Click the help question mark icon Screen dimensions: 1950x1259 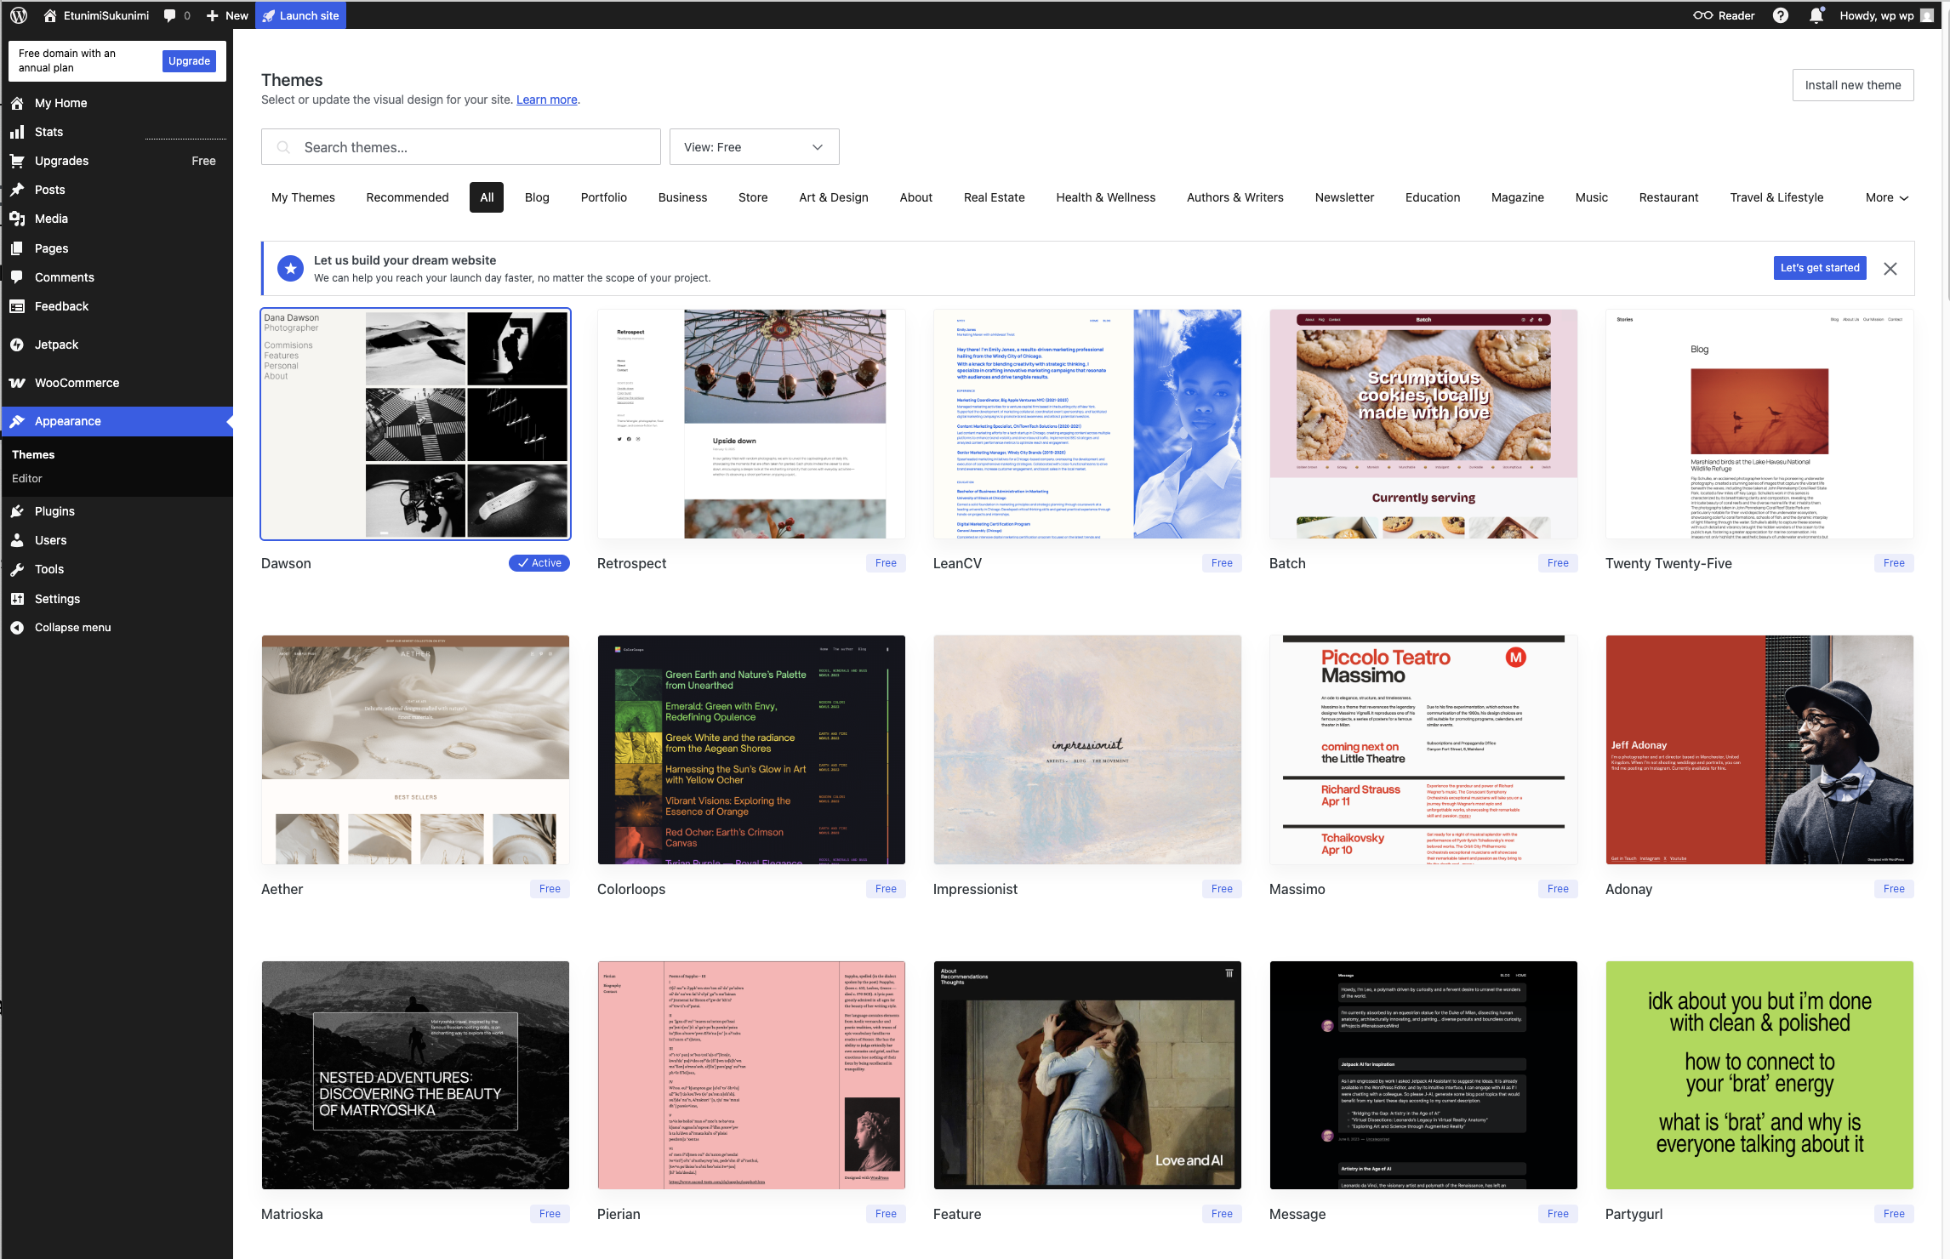click(1780, 15)
